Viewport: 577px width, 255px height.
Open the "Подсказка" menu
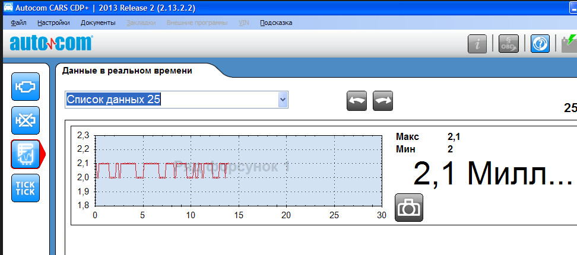[x=276, y=23]
